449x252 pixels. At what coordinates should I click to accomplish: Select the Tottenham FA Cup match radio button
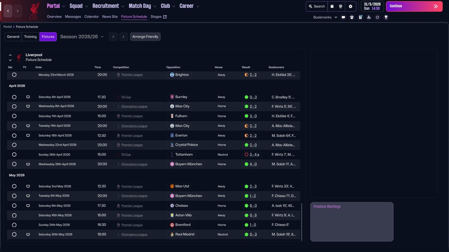click(14, 154)
